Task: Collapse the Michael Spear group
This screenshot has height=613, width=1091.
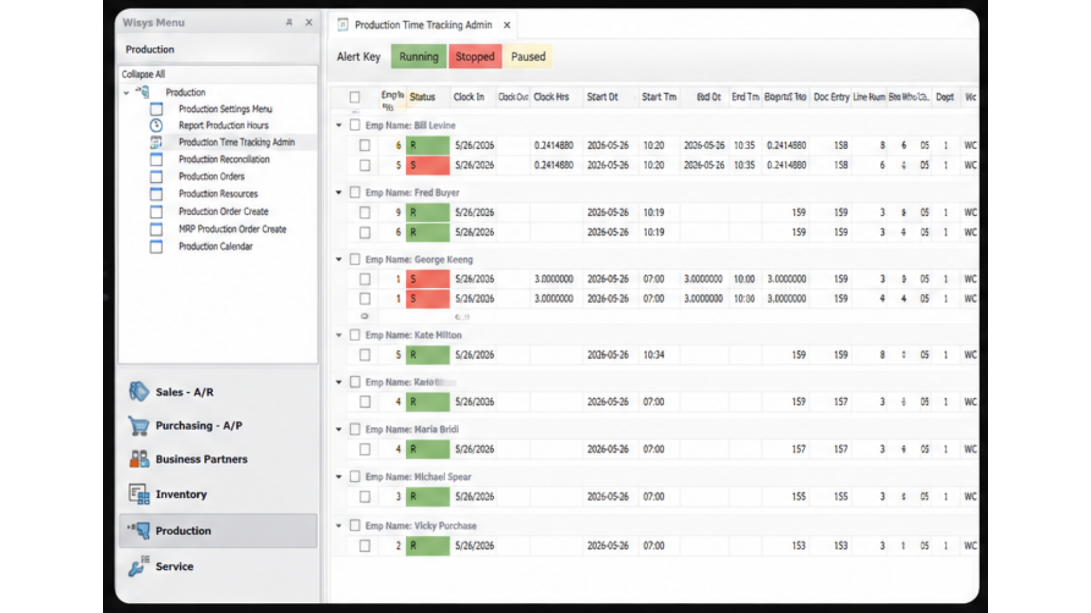Action: pos(339,477)
